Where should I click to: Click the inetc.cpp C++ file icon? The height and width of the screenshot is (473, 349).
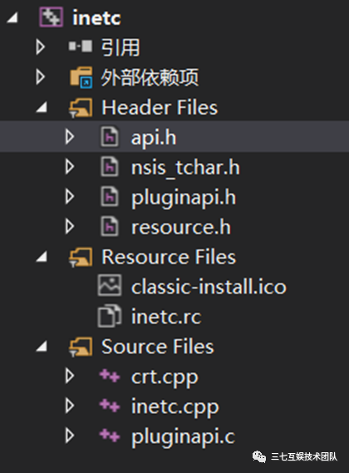pos(110,406)
